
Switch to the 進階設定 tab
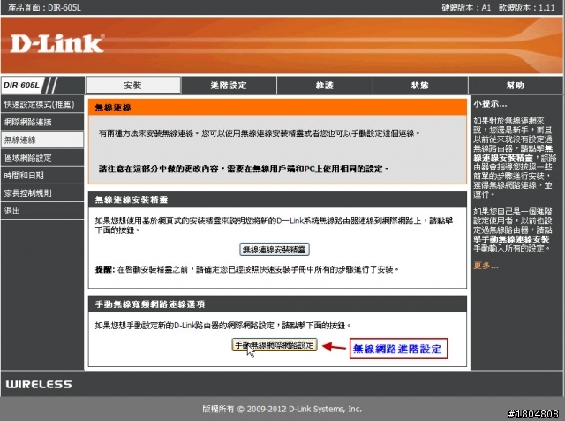pyautogui.click(x=229, y=86)
